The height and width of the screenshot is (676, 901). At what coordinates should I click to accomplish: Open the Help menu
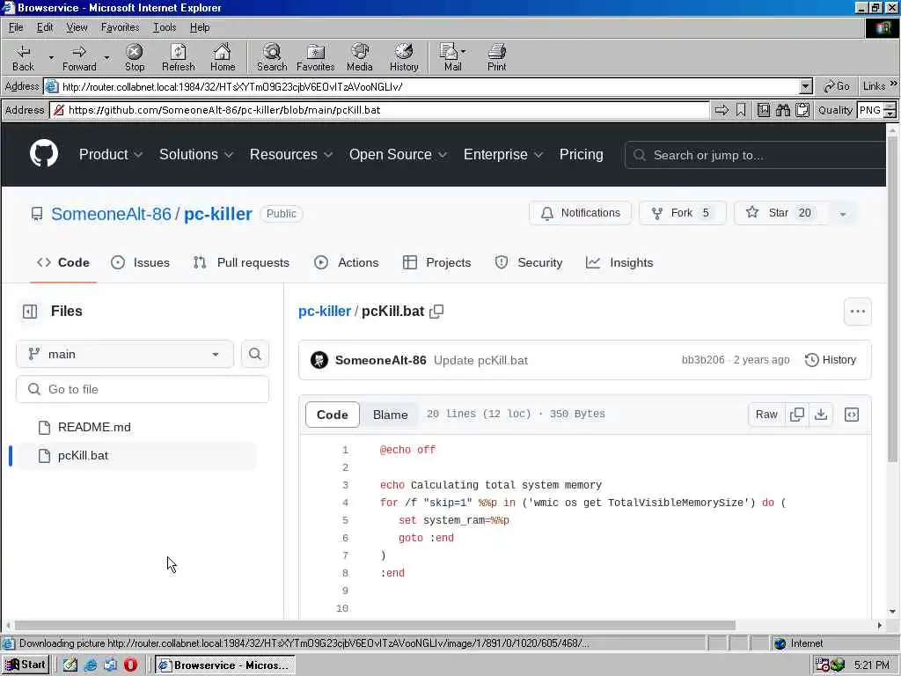pos(200,27)
